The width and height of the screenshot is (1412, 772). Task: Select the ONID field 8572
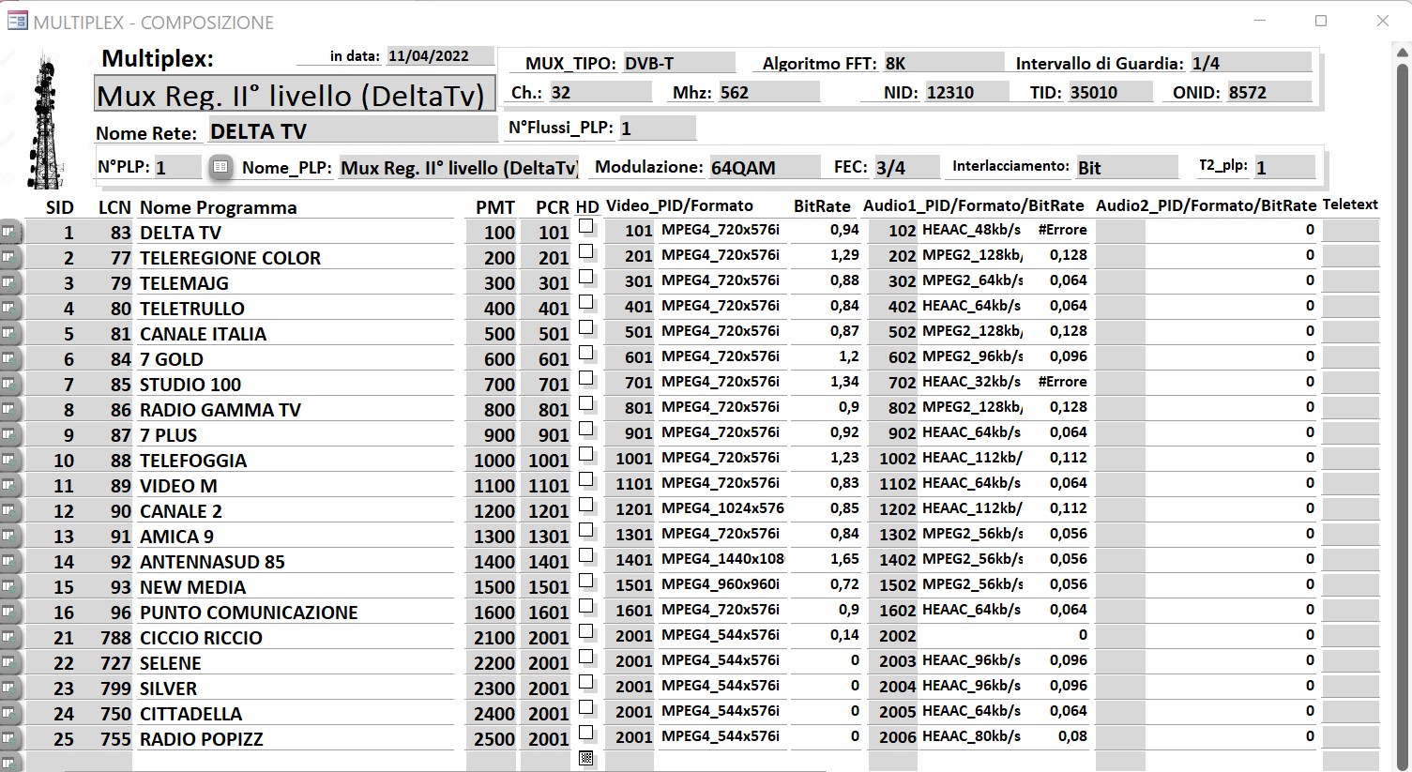(x=1268, y=92)
